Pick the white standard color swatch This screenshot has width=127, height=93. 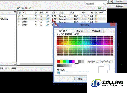click(x=77, y=61)
